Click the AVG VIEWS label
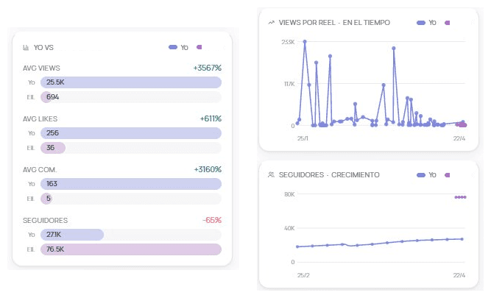491x298 pixels. pos(41,68)
